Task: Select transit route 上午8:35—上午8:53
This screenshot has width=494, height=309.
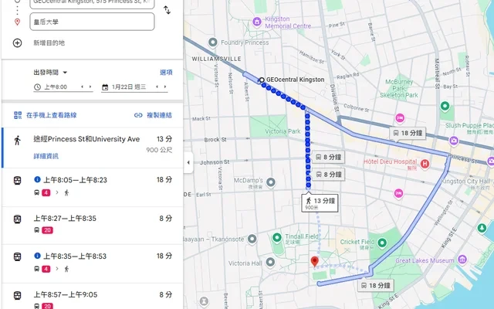Action: 93,263
